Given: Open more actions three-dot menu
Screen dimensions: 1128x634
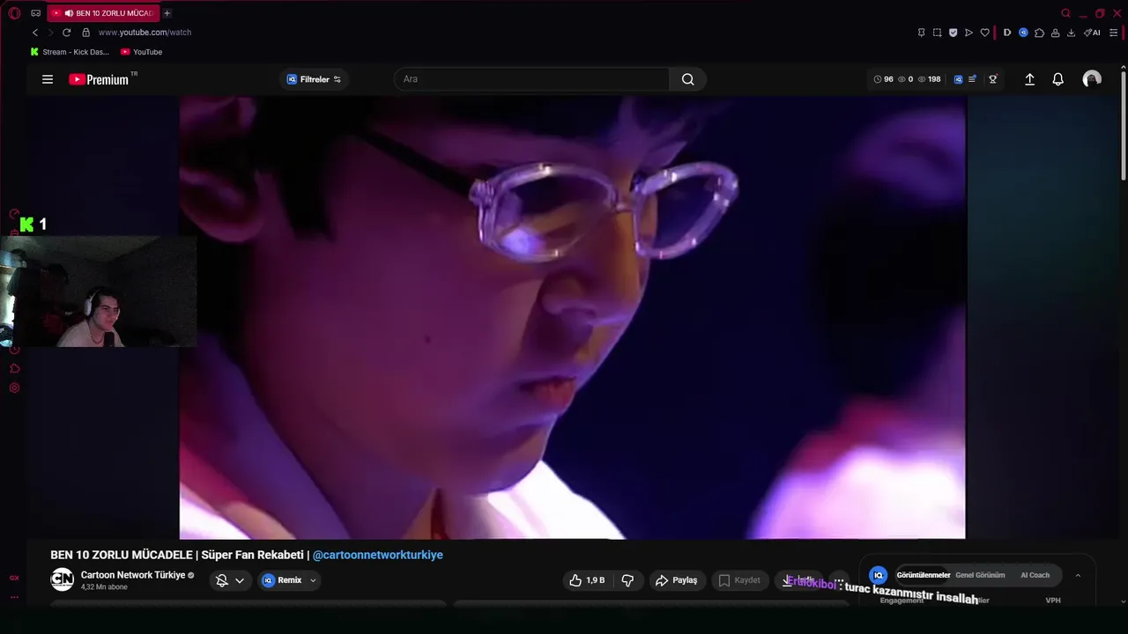Looking at the screenshot, I should coord(839,580).
